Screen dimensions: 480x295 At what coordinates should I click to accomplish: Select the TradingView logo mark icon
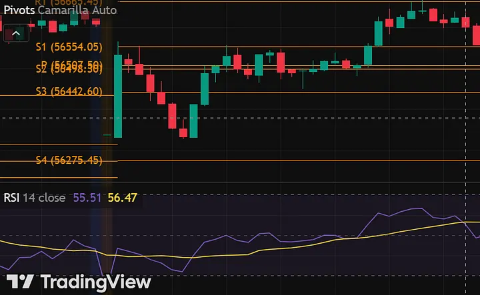point(21,282)
